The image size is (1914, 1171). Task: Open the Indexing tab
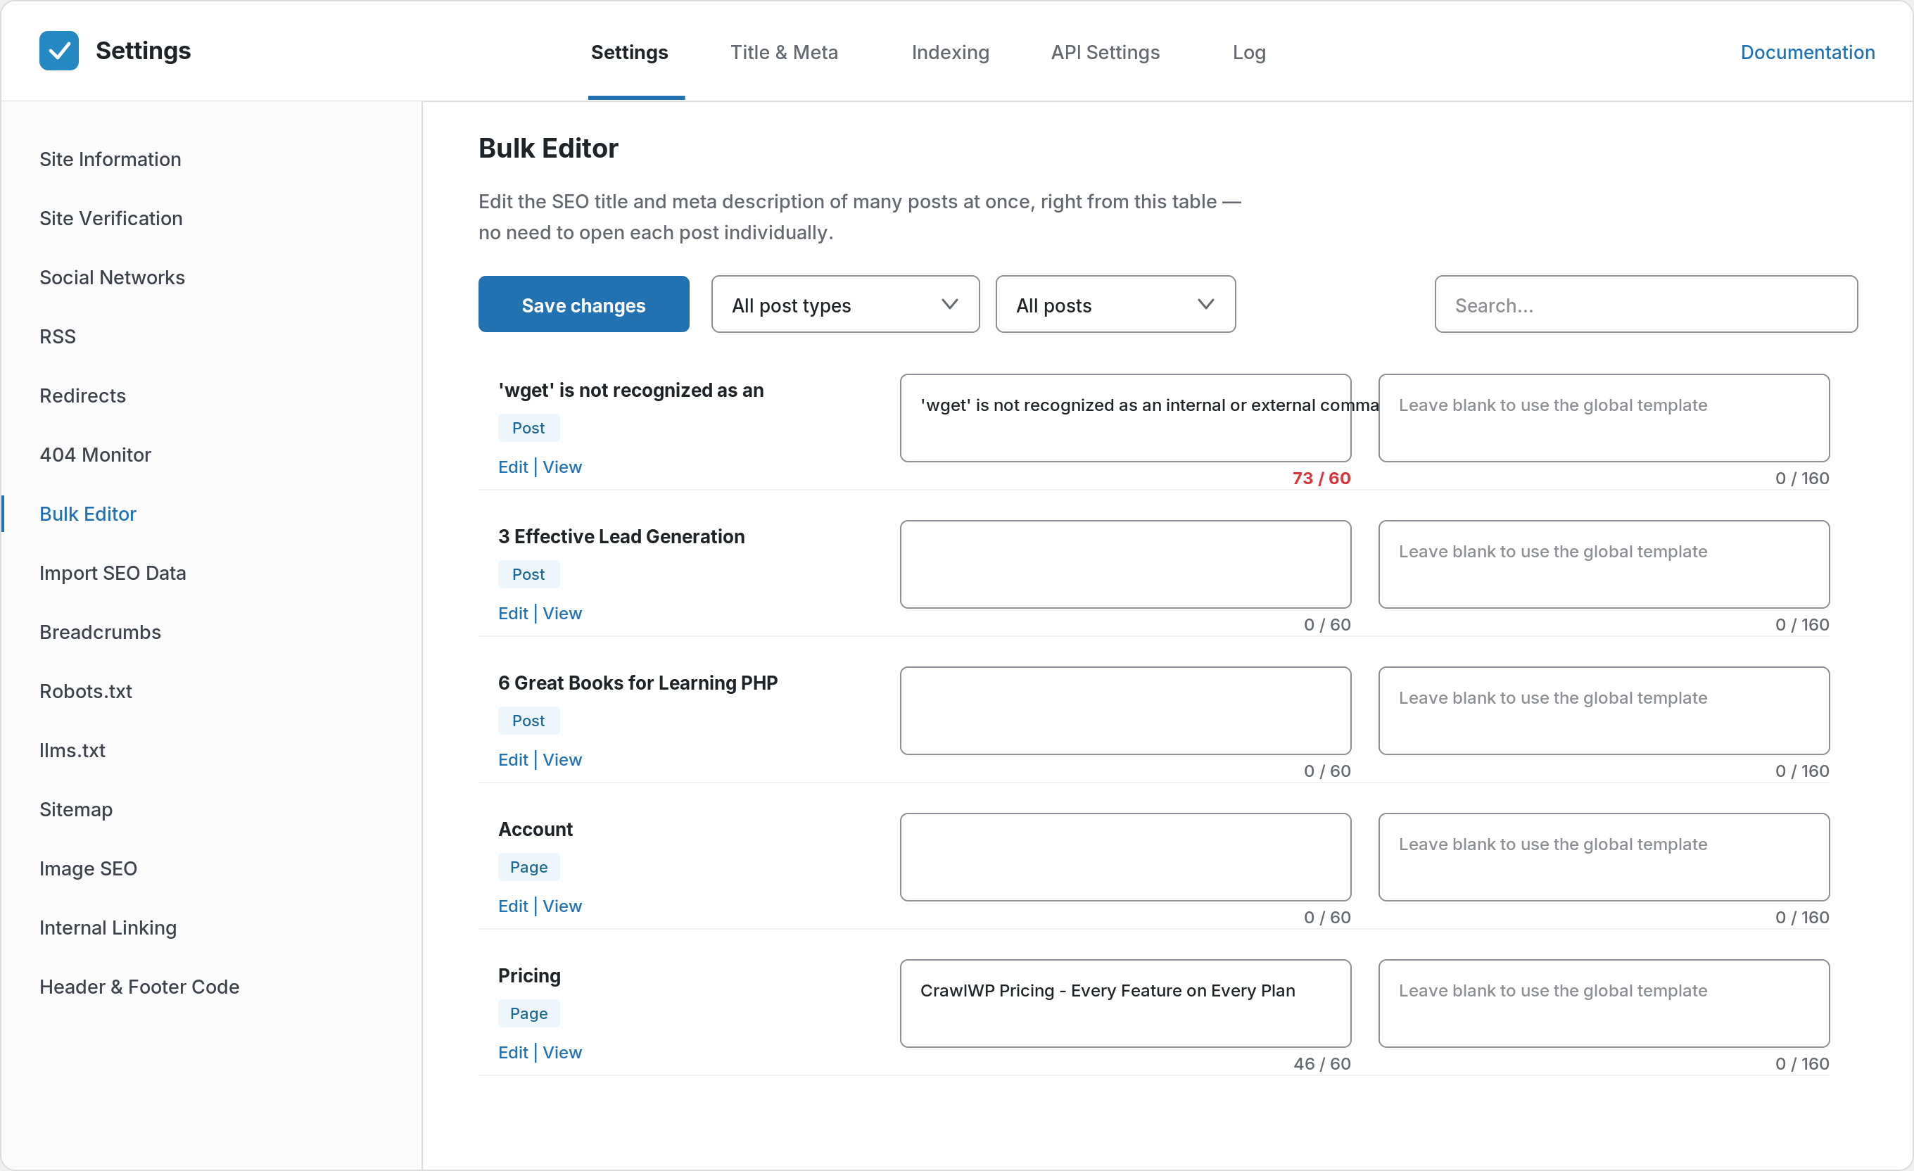tap(950, 52)
